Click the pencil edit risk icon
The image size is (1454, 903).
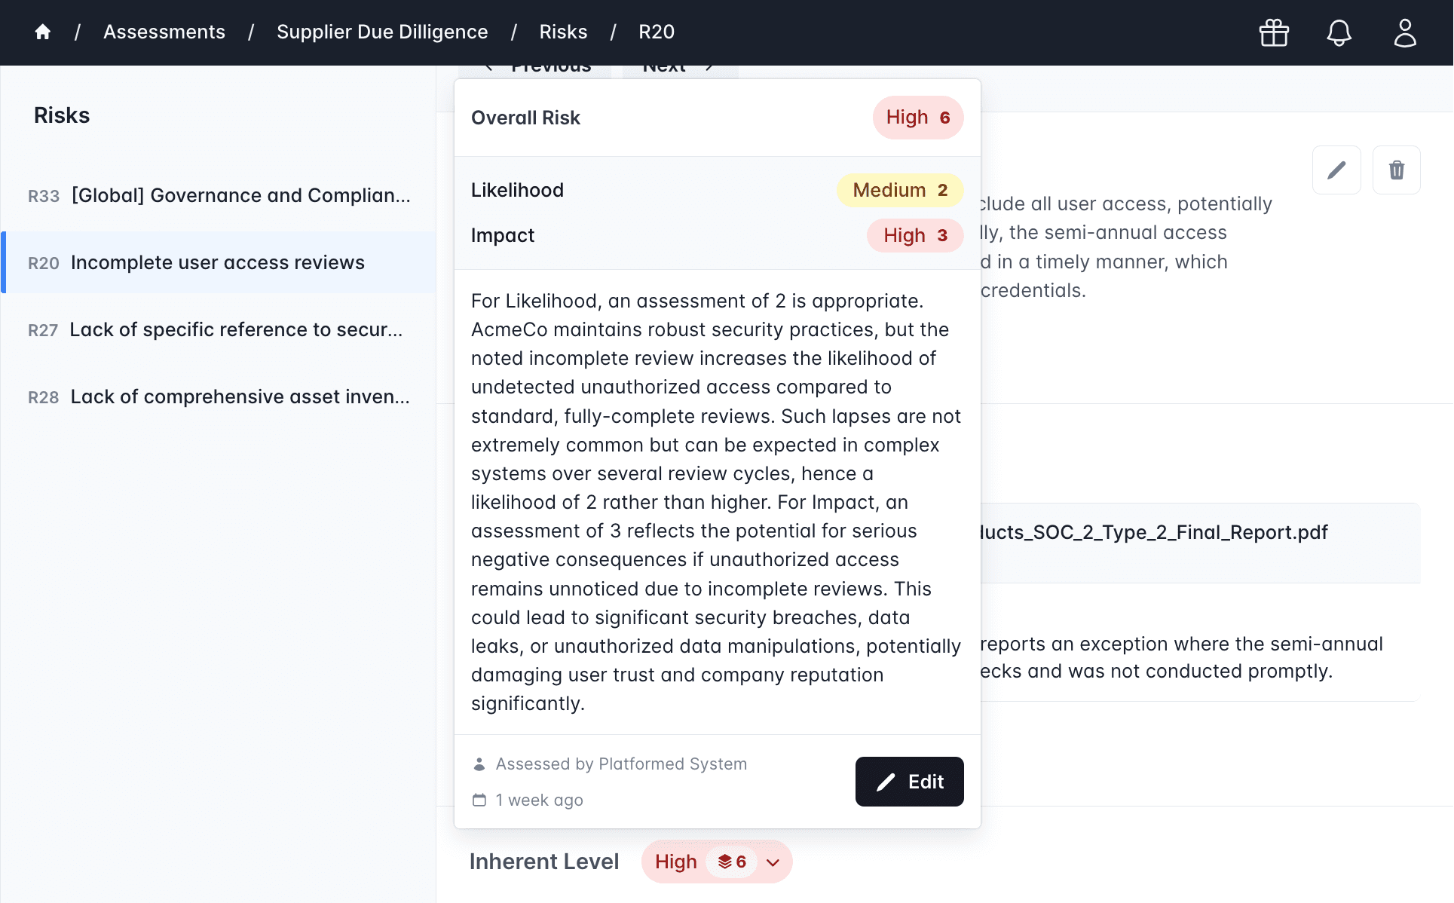pyautogui.click(x=1336, y=170)
